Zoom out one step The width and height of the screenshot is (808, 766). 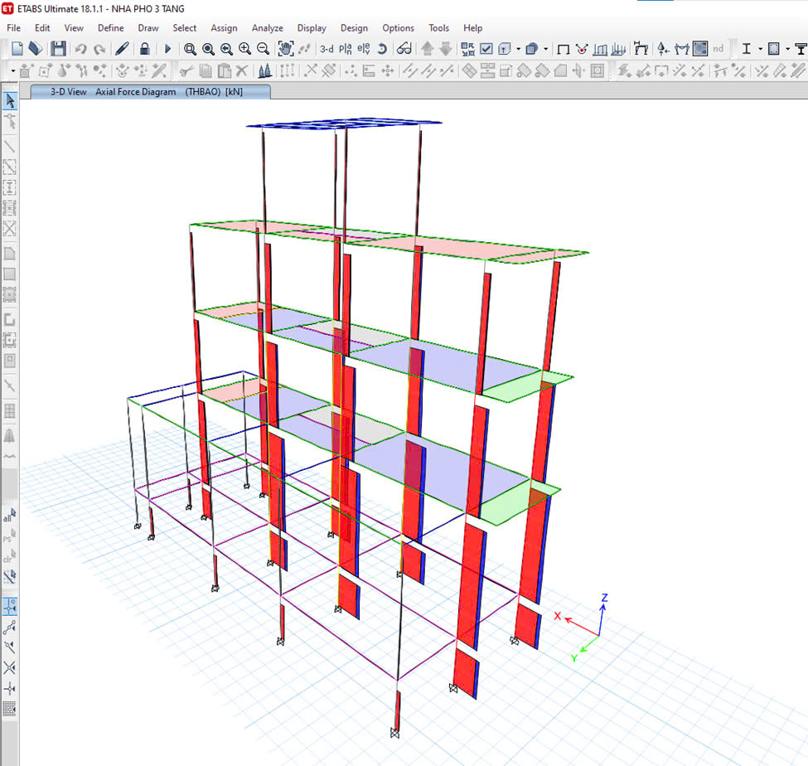[x=263, y=49]
